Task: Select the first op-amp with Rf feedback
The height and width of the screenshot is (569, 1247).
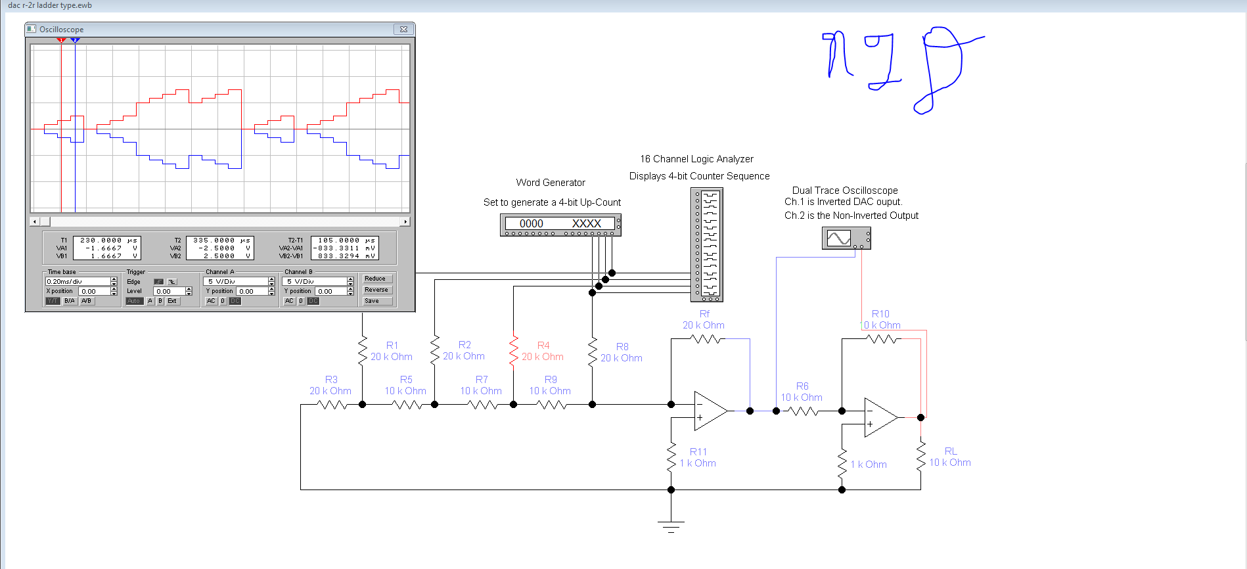Action: pos(711,411)
